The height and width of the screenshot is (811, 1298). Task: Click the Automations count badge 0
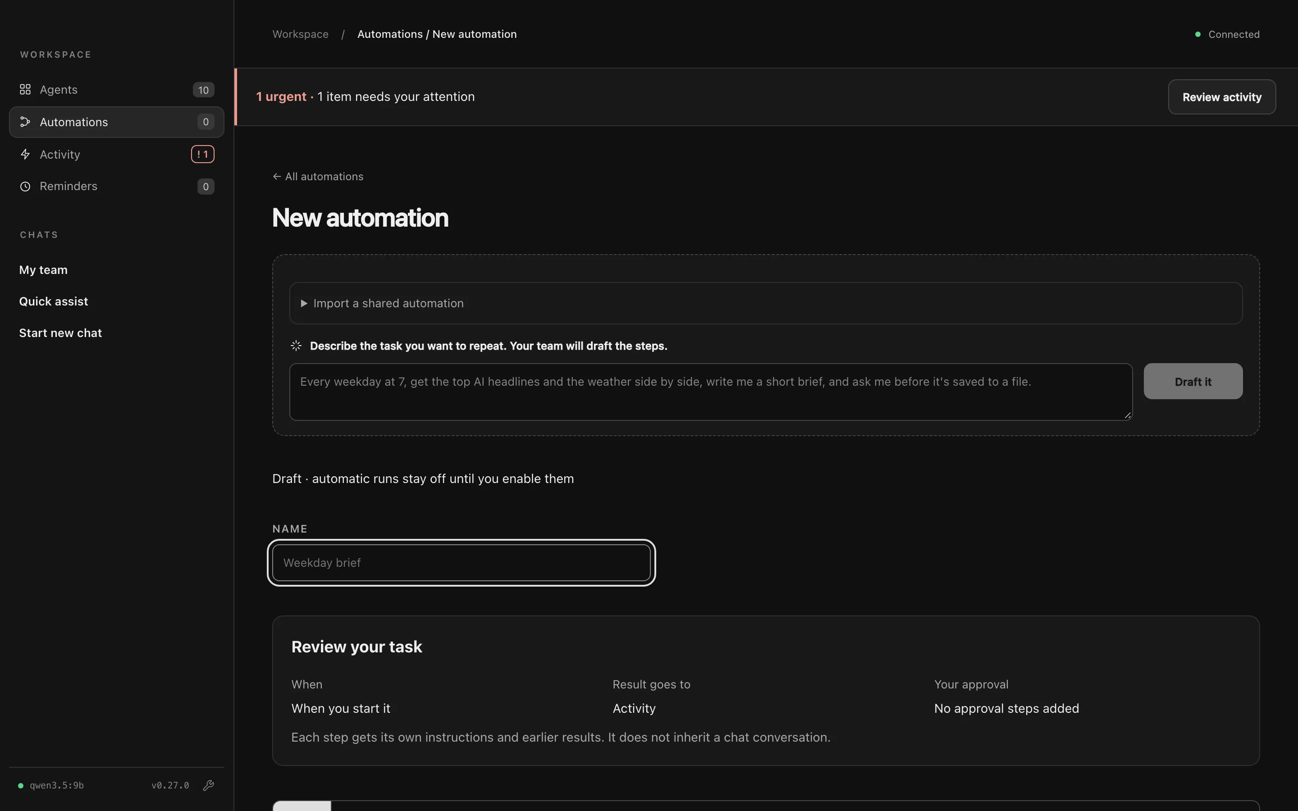coord(206,122)
